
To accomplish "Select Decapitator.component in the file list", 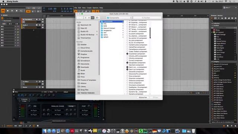I will click(x=137, y=63).
